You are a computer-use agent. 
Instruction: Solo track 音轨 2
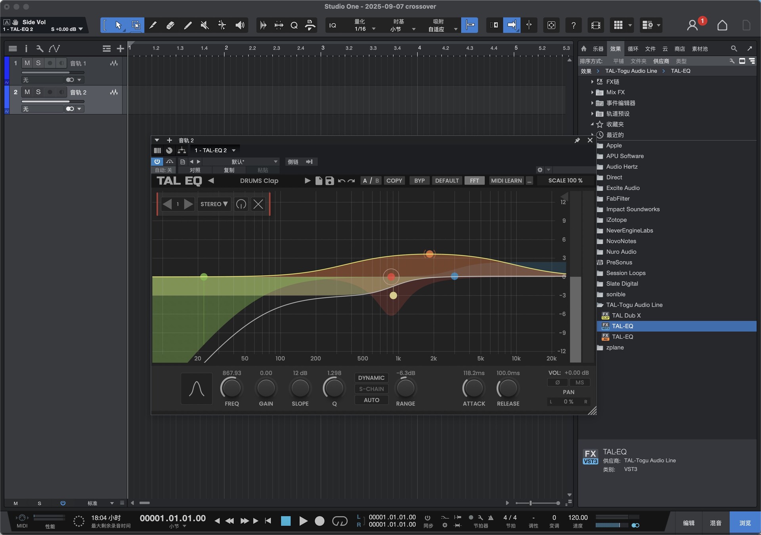pyautogui.click(x=38, y=92)
